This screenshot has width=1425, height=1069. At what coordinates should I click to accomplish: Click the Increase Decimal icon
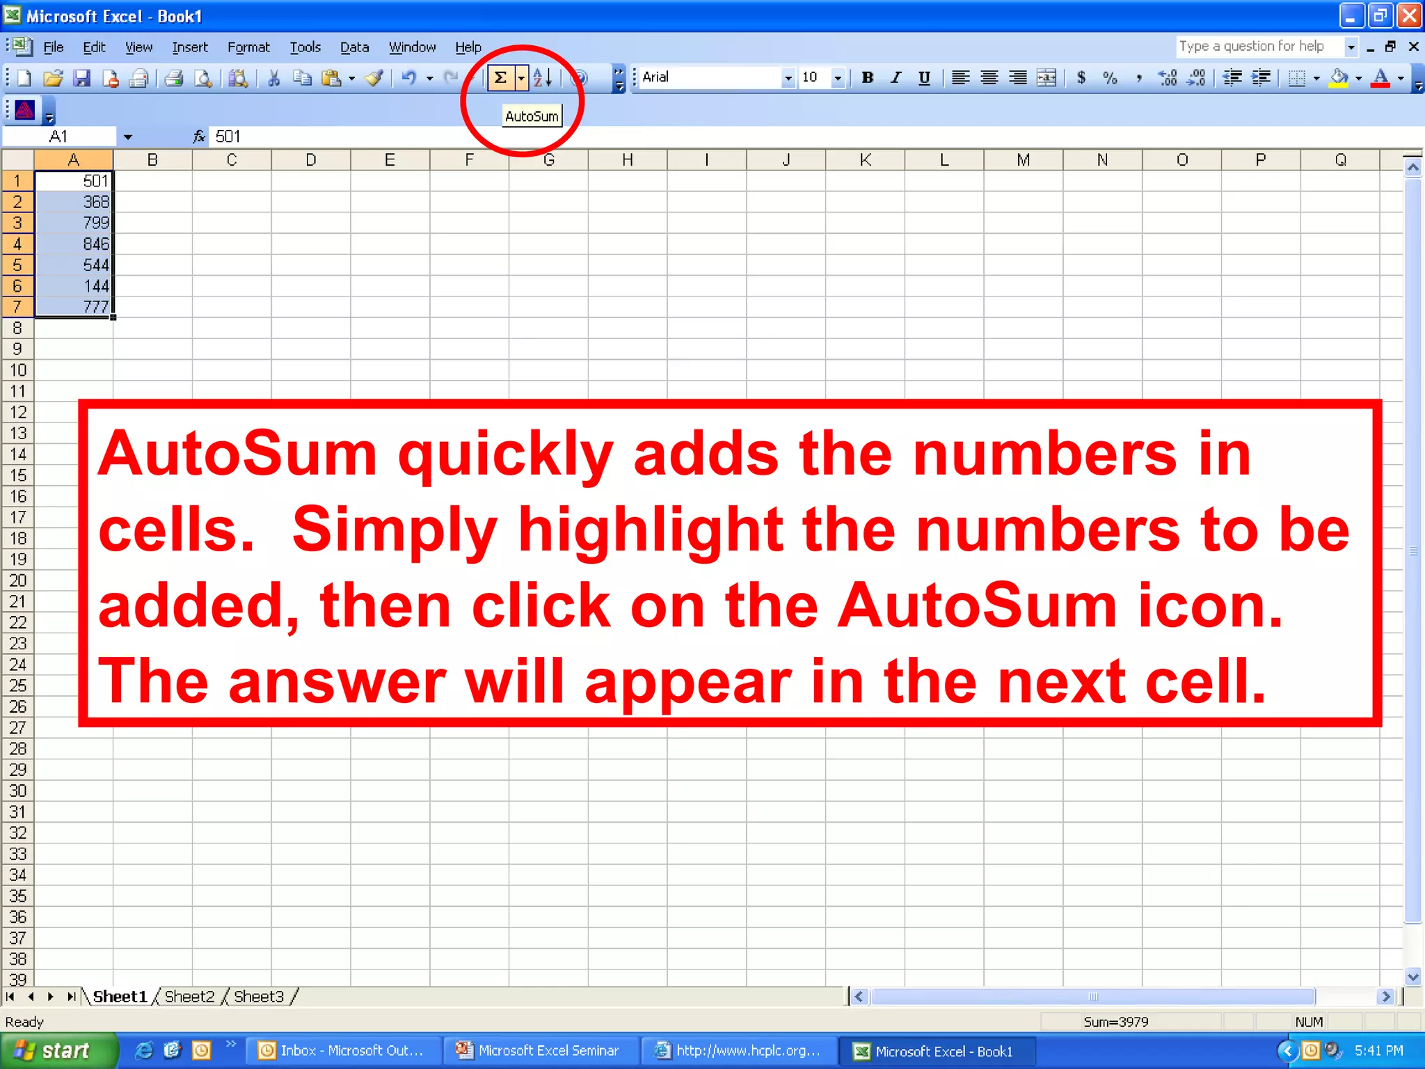pyautogui.click(x=1168, y=78)
